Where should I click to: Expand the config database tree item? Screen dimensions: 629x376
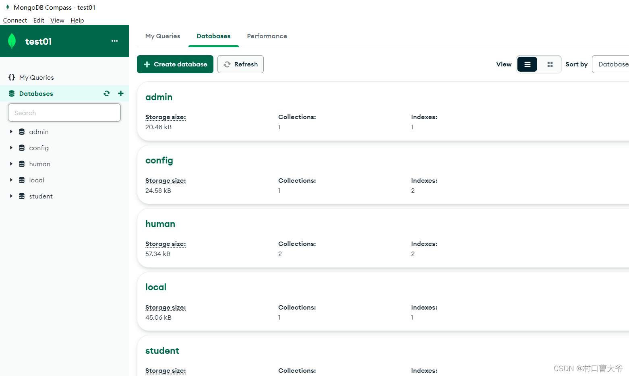(11, 148)
